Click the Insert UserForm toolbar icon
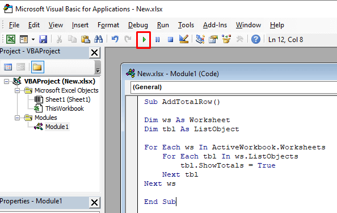The height and width of the screenshot is (213, 337). pos(24,39)
